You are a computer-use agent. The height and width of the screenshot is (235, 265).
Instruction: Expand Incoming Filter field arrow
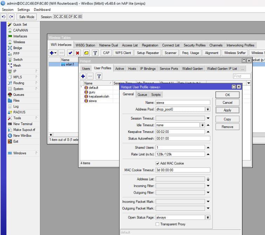tap(208, 186)
